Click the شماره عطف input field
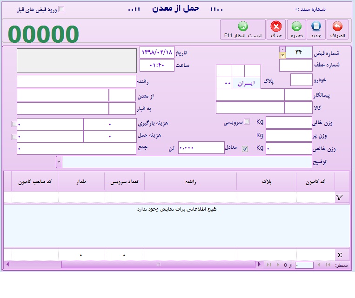Screen dimensions: 355x298 coord(296,66)
